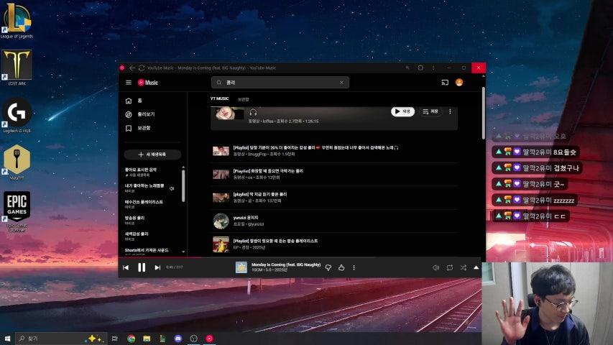Image resolution: width=613 pixels, height=345 pixels.
Task: Open the 방송용 플리 sidebar playlist
Action: point(135,220)
